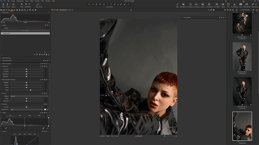Open the Output tool tab icon
The height and width of the screenshot is (145, 259).
tap(33, 10)
